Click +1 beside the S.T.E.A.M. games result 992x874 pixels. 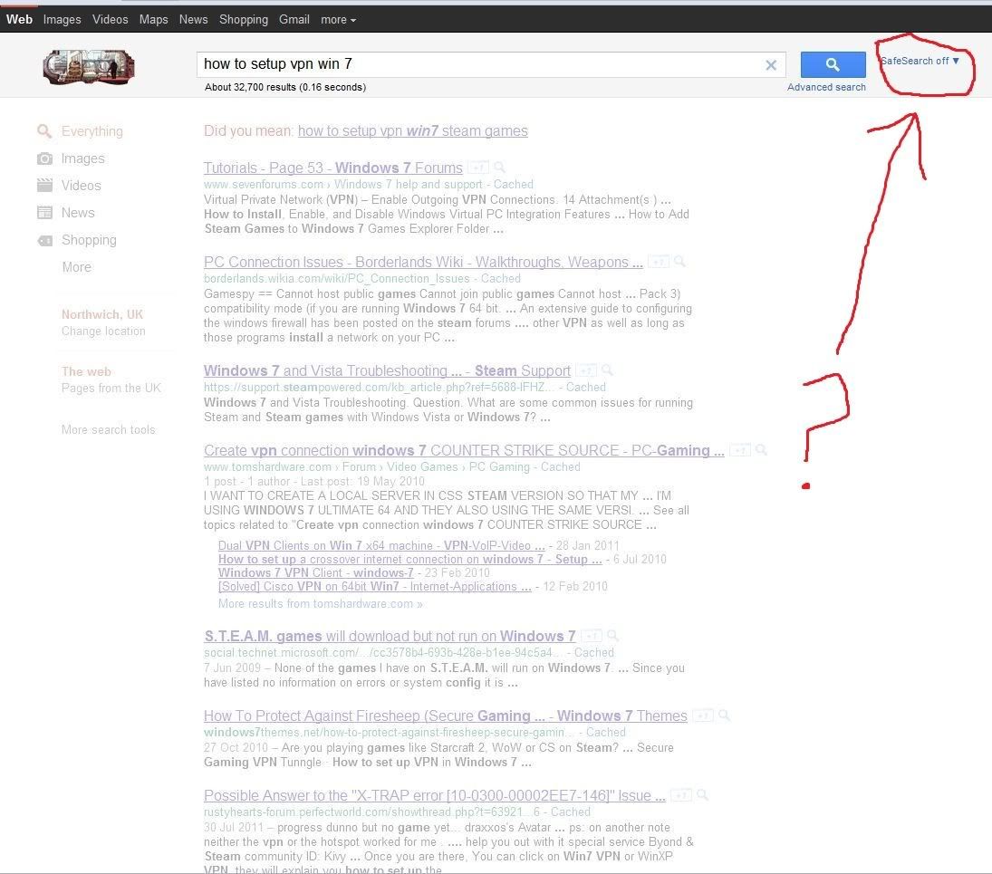(x=592, y=636)
